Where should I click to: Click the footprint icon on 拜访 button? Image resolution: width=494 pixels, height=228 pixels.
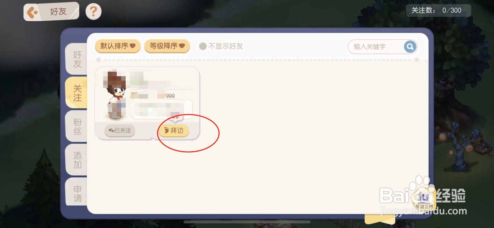pyautogui.click(x=166, y=130)
